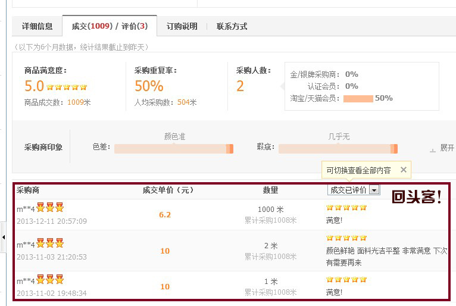
Task: Select the 成交(1009) / 评价(3) tab
Action: point(110,26)
